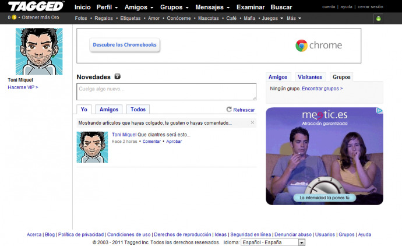Open the Amigos feed tab

[x=109, y=110]
